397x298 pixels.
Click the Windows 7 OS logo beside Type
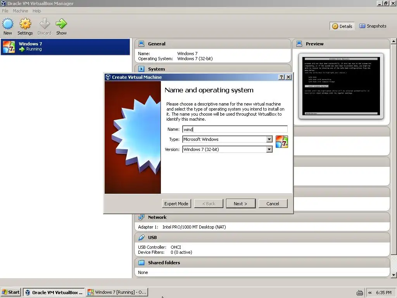click(x=282, y=142)
